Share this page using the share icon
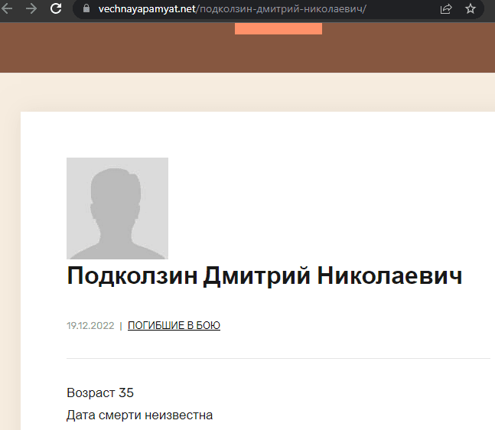Screen dimensions: 495x430 [446, 9]
